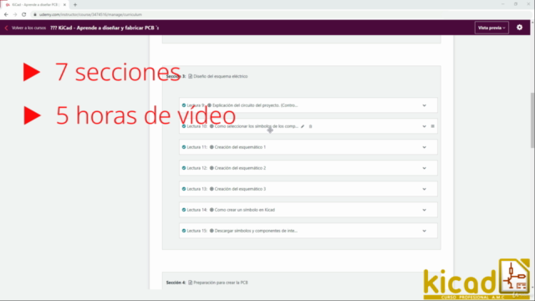
Task: Reload the page with refresh icon
Action: (24, 14)
